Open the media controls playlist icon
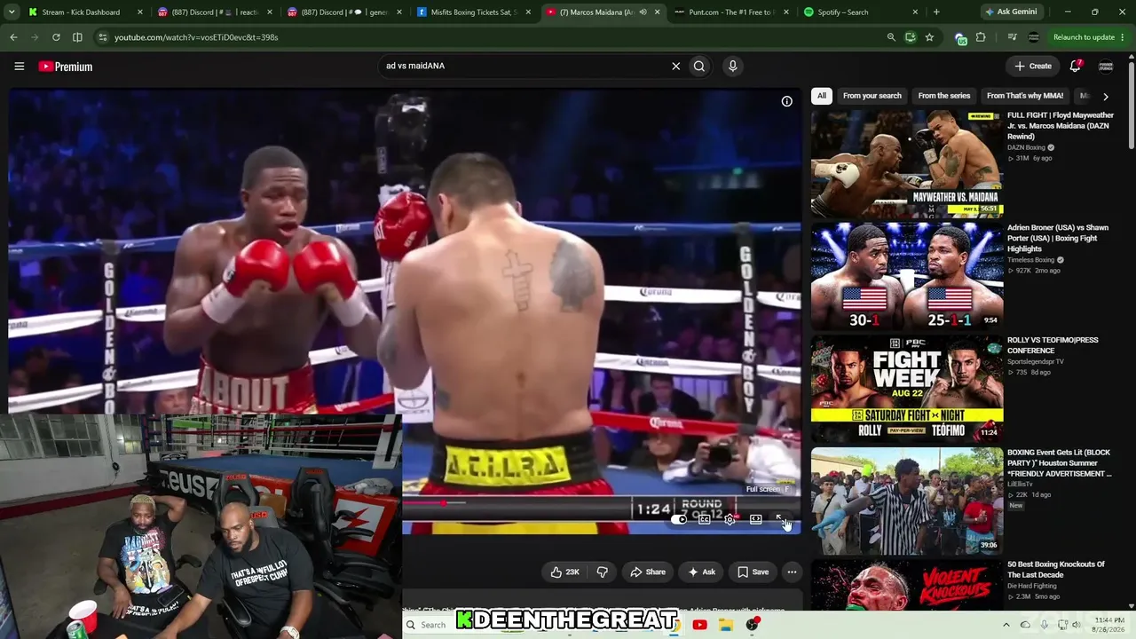The width and height of the screenshot is (1136, 639). tap(1012, 37)
